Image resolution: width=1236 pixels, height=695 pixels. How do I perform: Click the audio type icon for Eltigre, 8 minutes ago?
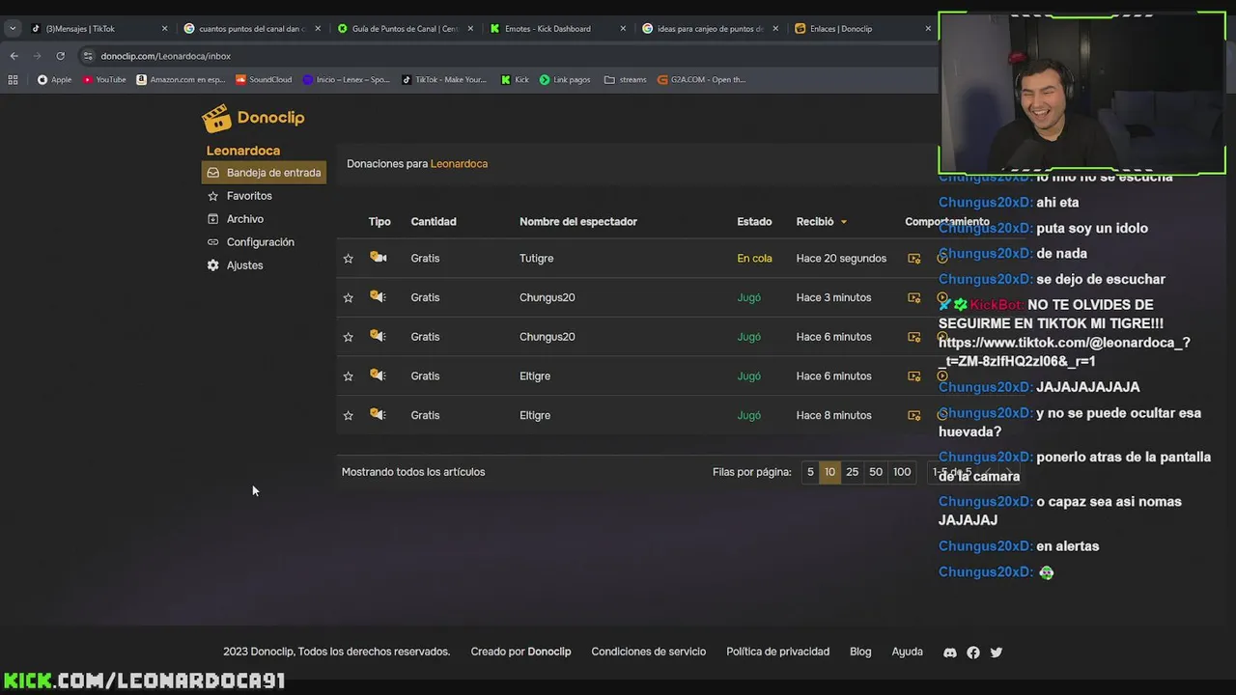tap(379, 415)
